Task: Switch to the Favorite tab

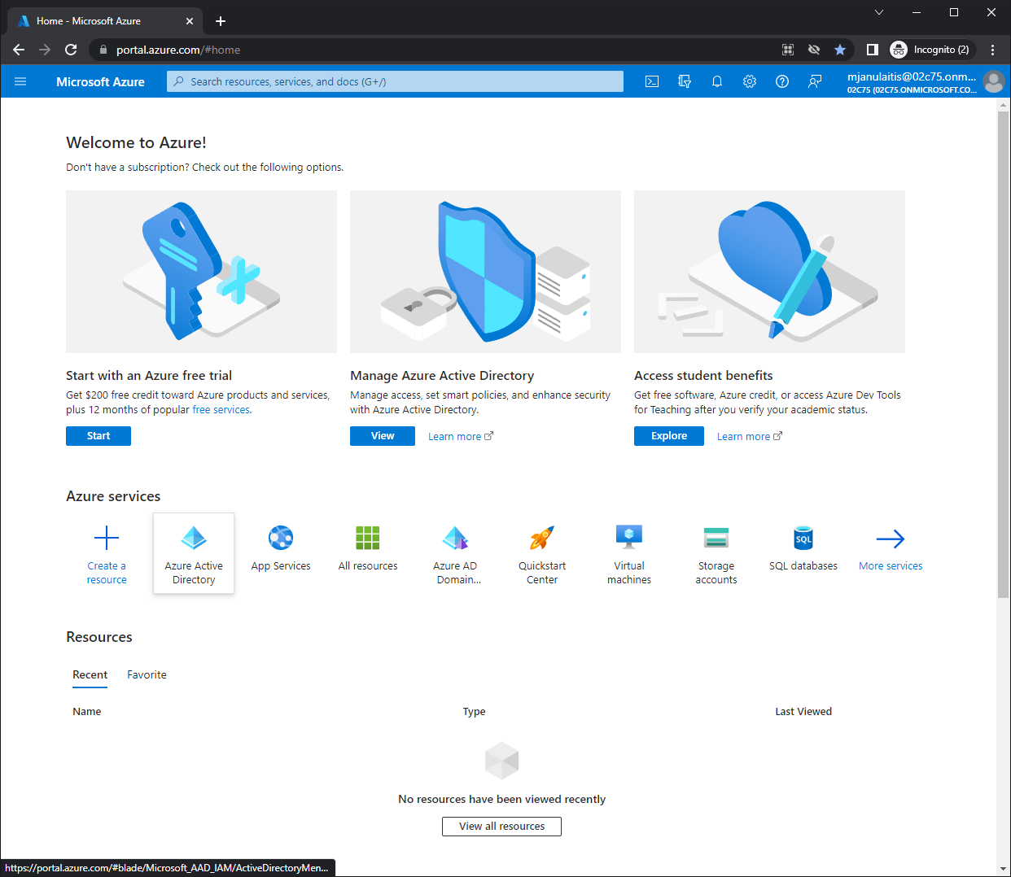Action: (147, 674)
